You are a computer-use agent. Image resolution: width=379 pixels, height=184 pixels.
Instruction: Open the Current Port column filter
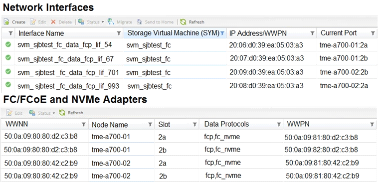(x=373, y=33)
